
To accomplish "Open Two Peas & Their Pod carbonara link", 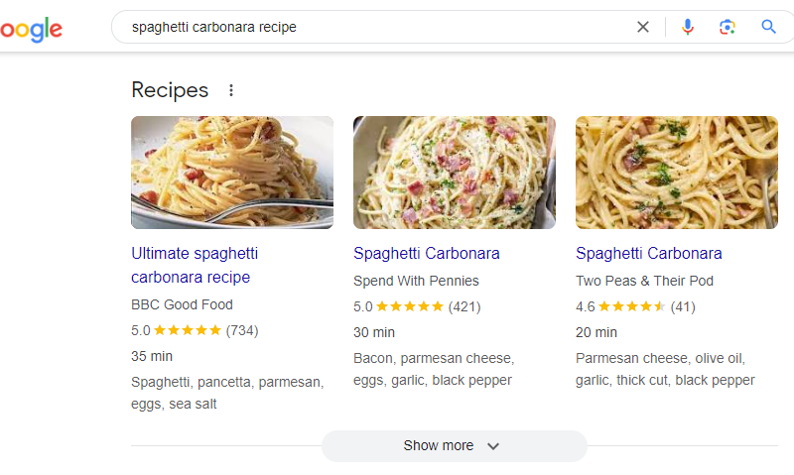I will tap(649, 253).
